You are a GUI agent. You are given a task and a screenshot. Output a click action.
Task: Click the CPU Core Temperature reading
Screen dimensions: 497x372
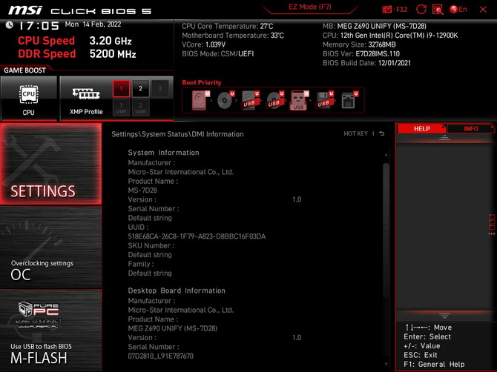(x=227, y=26)
